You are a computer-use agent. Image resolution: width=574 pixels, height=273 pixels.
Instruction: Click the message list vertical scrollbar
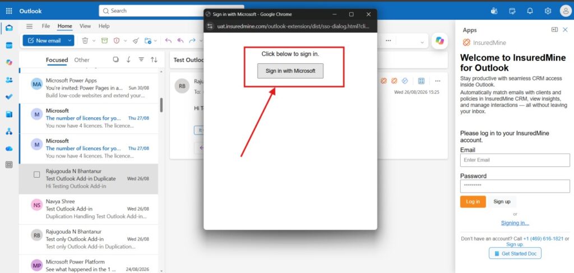(x=161, y=105)
